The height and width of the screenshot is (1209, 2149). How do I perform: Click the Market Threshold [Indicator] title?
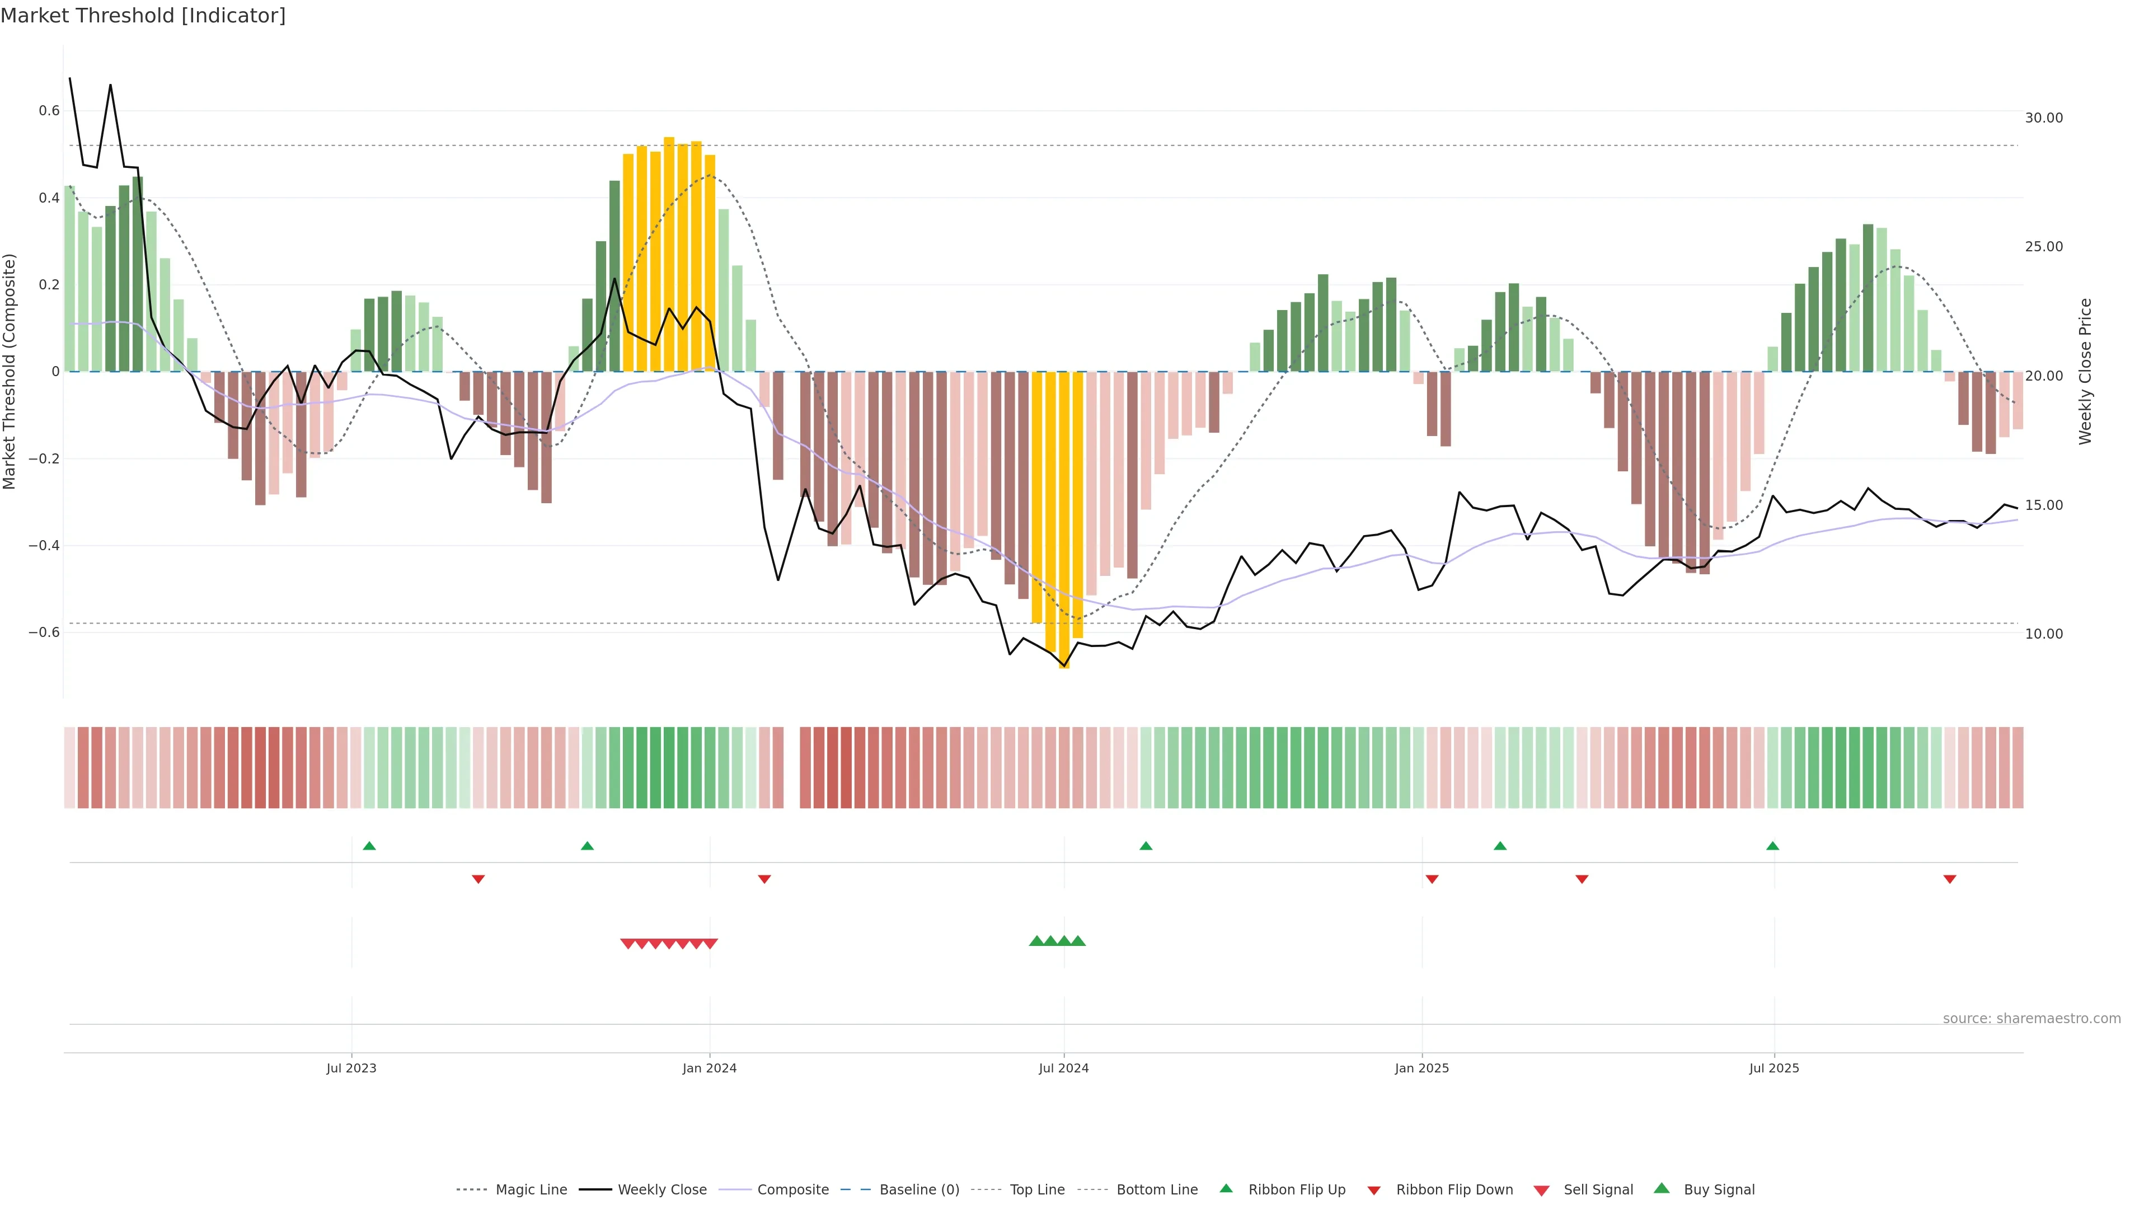(143, 16)
